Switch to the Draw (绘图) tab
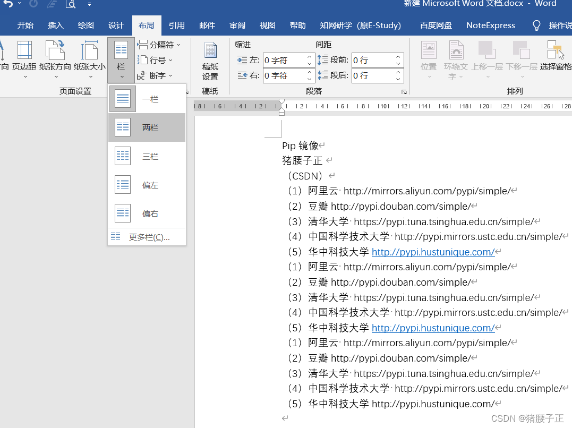This screenshot has height=428, width=572. coord(86,25)
